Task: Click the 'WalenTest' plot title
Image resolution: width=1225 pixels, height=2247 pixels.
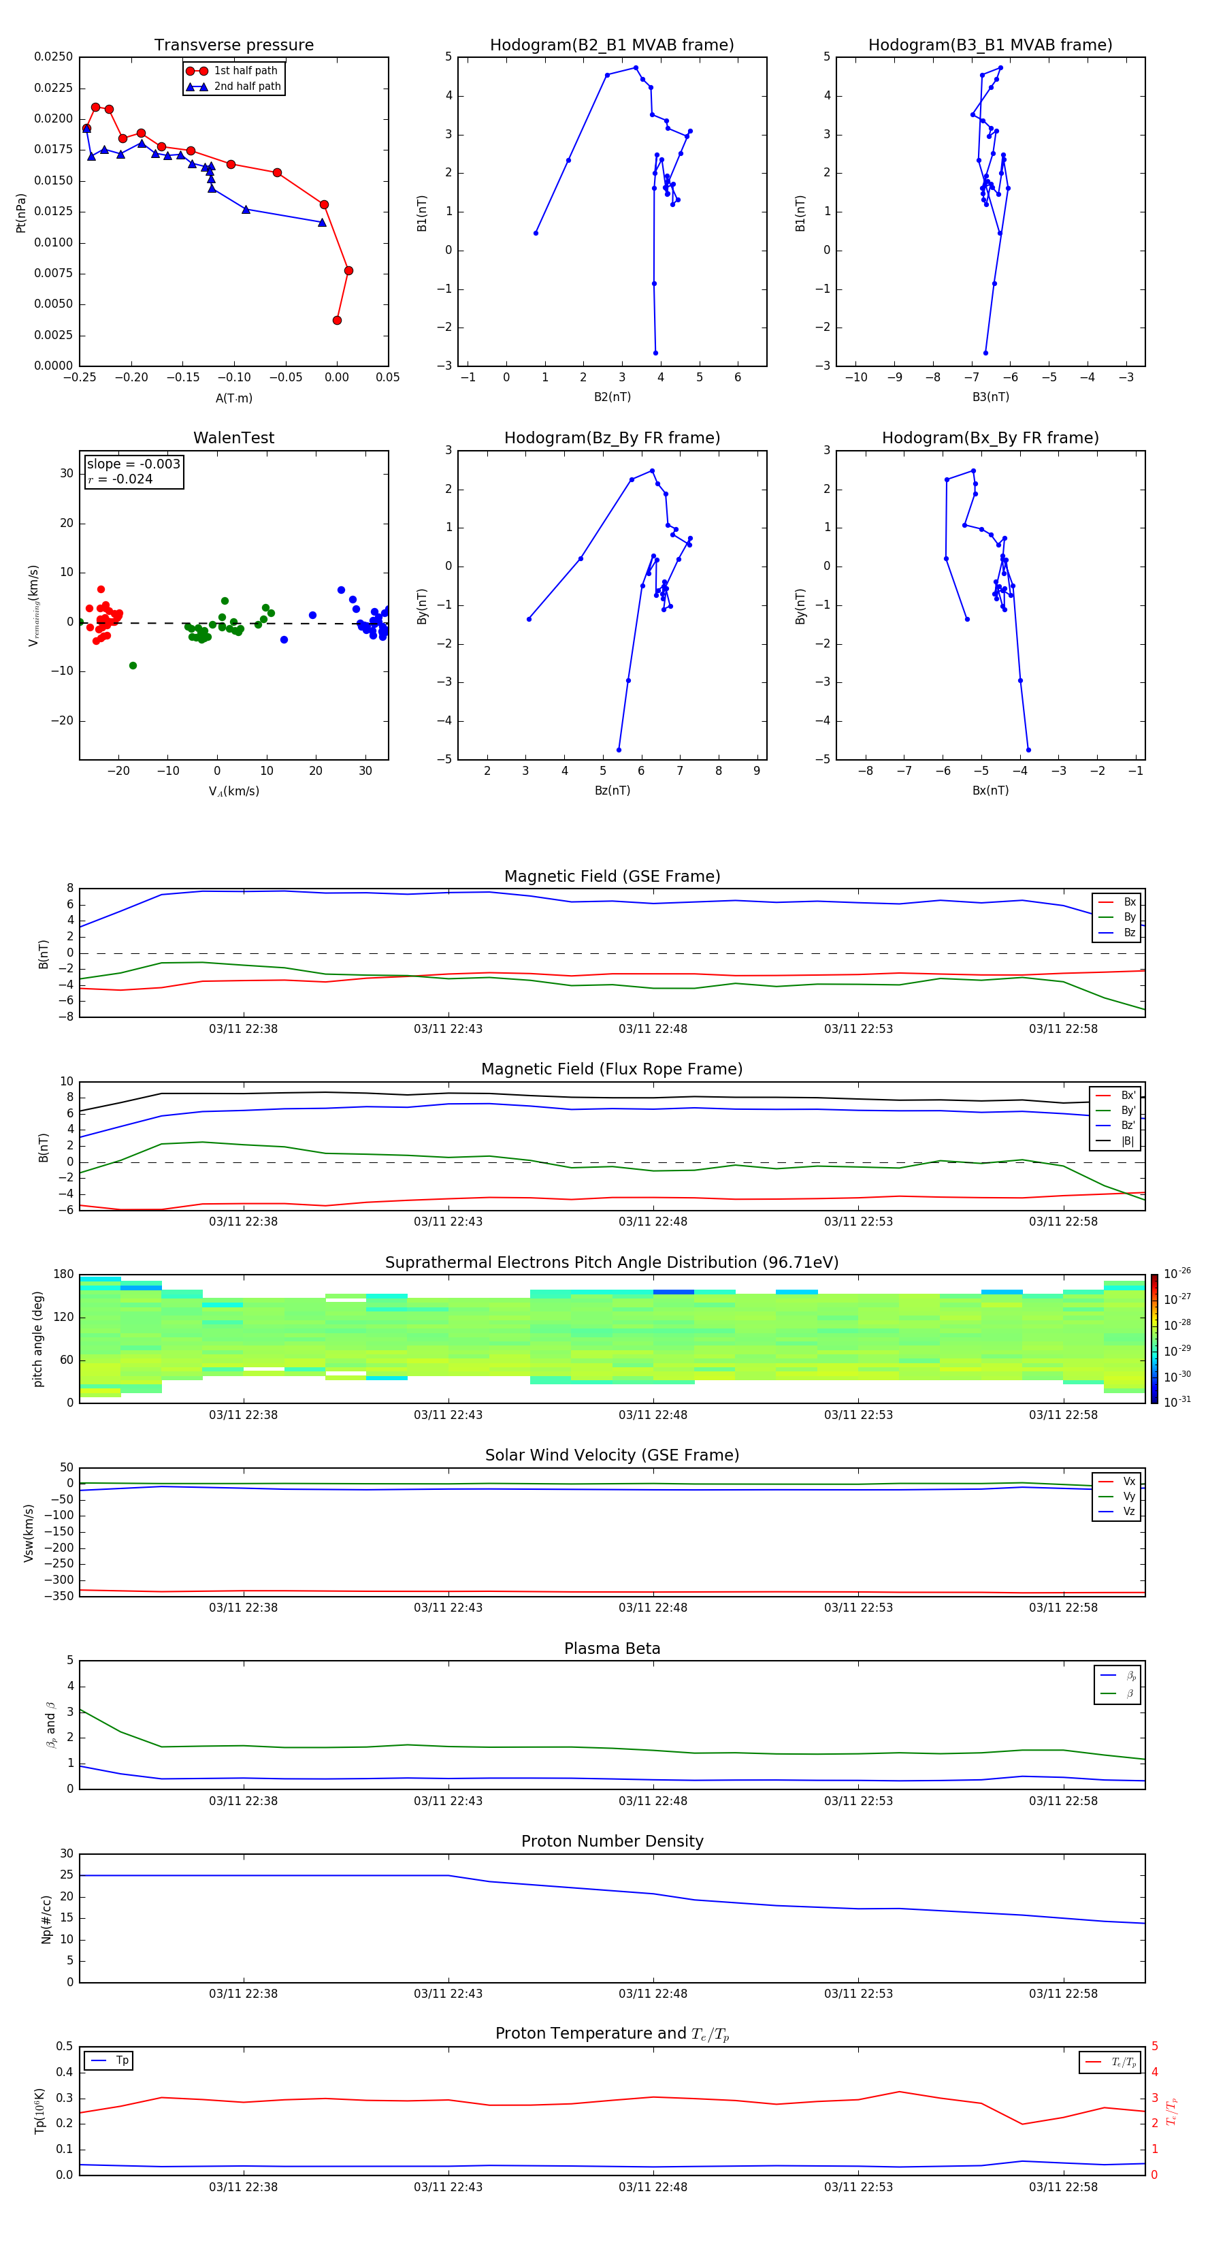Action: click(233, 438)
